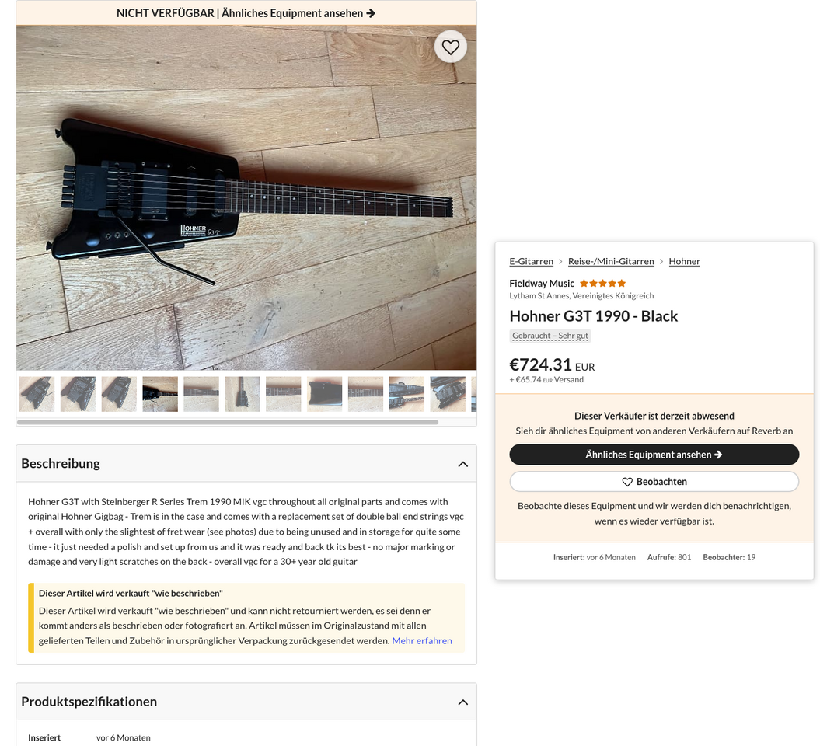
Task: Select the first guitar thumbnail
Action: (x=37, y=394)
